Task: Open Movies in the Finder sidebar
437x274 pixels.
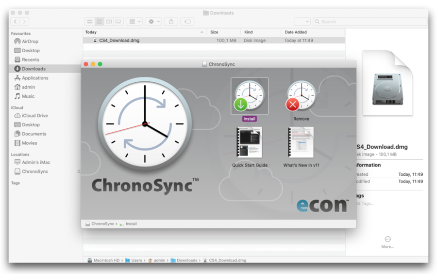Action: [x=29, y=143]
